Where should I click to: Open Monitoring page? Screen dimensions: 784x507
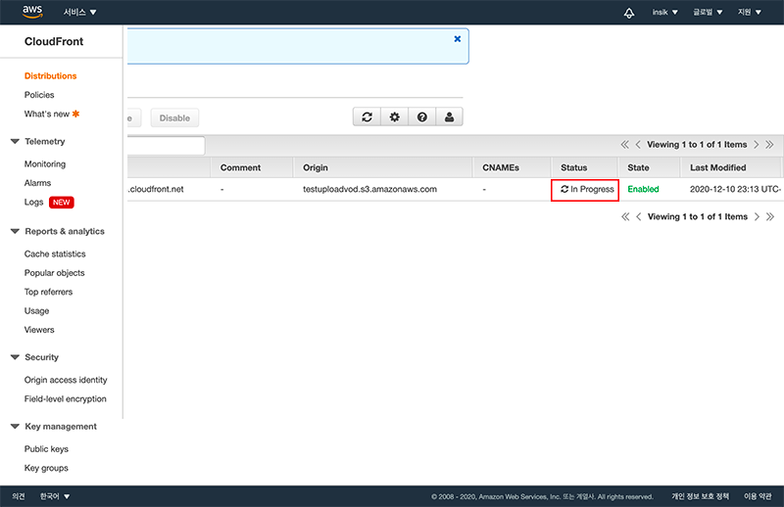pos(45,163)
